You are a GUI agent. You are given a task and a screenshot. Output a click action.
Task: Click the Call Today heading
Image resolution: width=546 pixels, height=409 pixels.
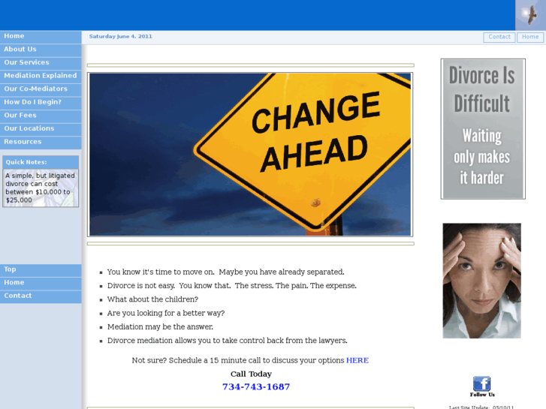[x=251, y=374]
